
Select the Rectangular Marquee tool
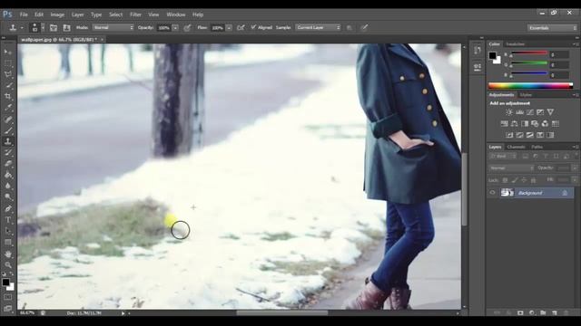(x=8, y=63)
